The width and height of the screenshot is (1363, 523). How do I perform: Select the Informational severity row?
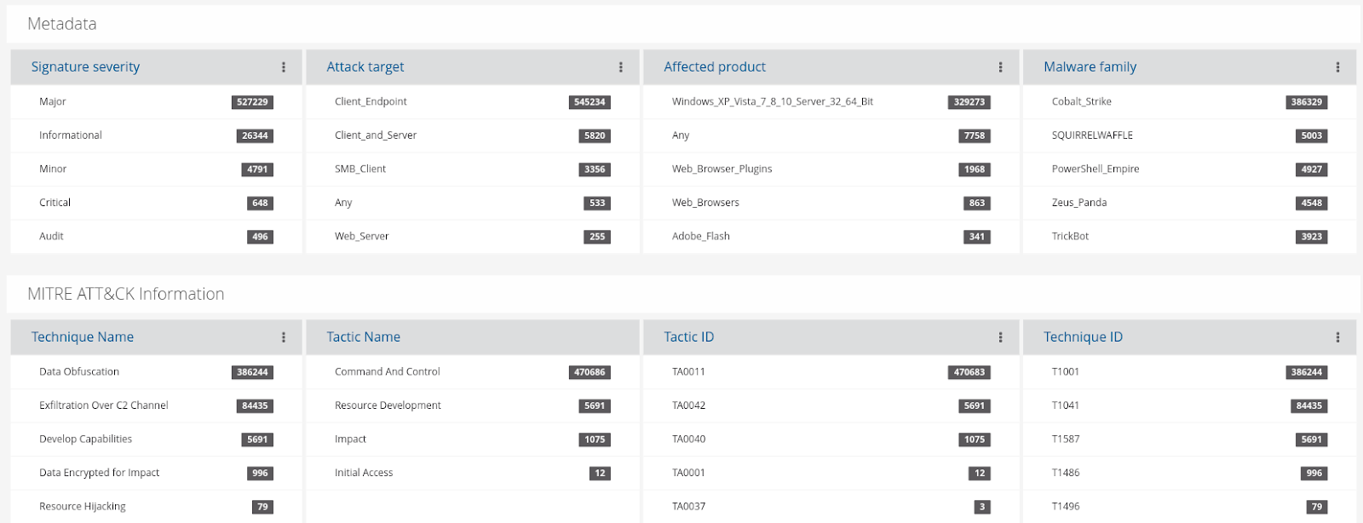click(157, 135)
